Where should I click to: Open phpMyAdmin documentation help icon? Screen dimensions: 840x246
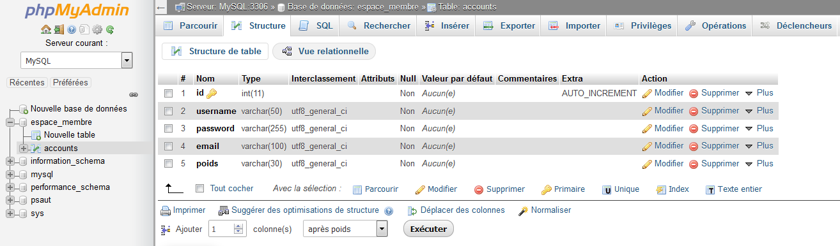click(x=72, y=29)
